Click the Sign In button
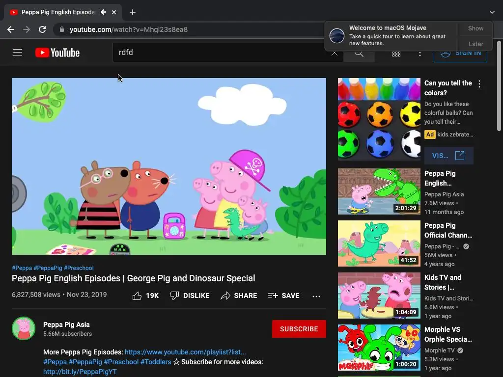503x377 pixels. [x=460, y=54]
